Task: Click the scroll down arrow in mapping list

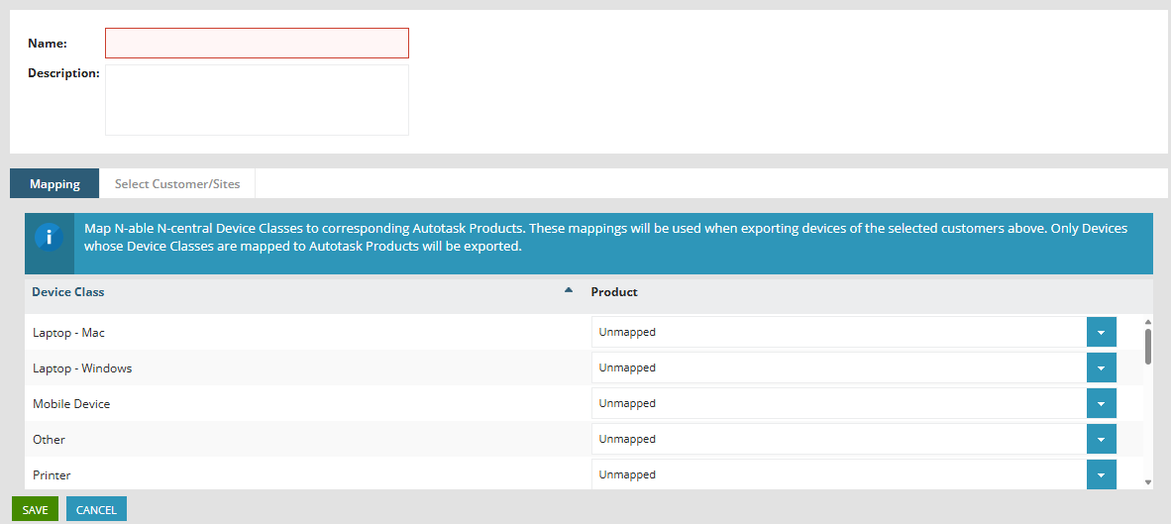Action: [1148, 482]
